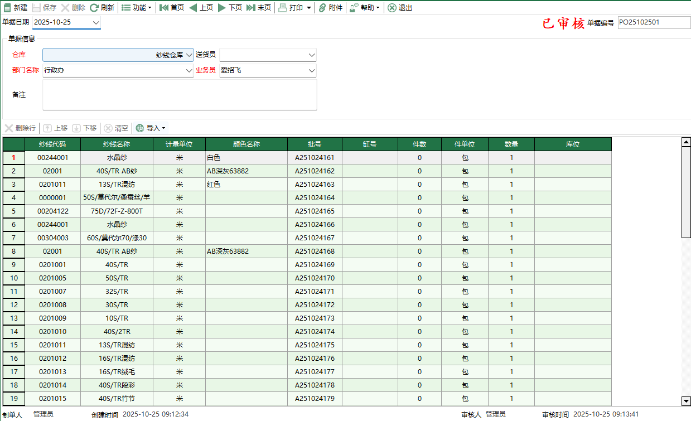Click the 刷新 refresh icon
This screenshot has width=691, height=421.
pyautogui.click(x=94, y=8)
